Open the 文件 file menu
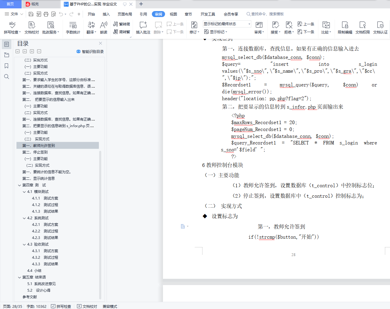The height and width of the screenshot is (309, 390). click(x=14, y=14)
